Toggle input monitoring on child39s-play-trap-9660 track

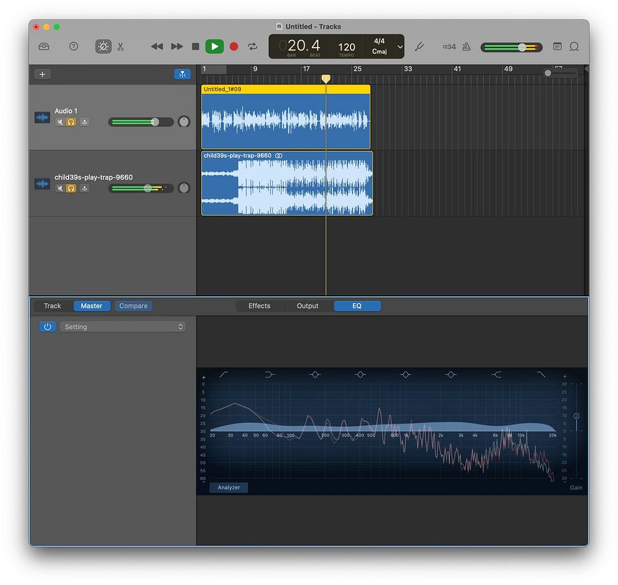[x=84, y=188]
